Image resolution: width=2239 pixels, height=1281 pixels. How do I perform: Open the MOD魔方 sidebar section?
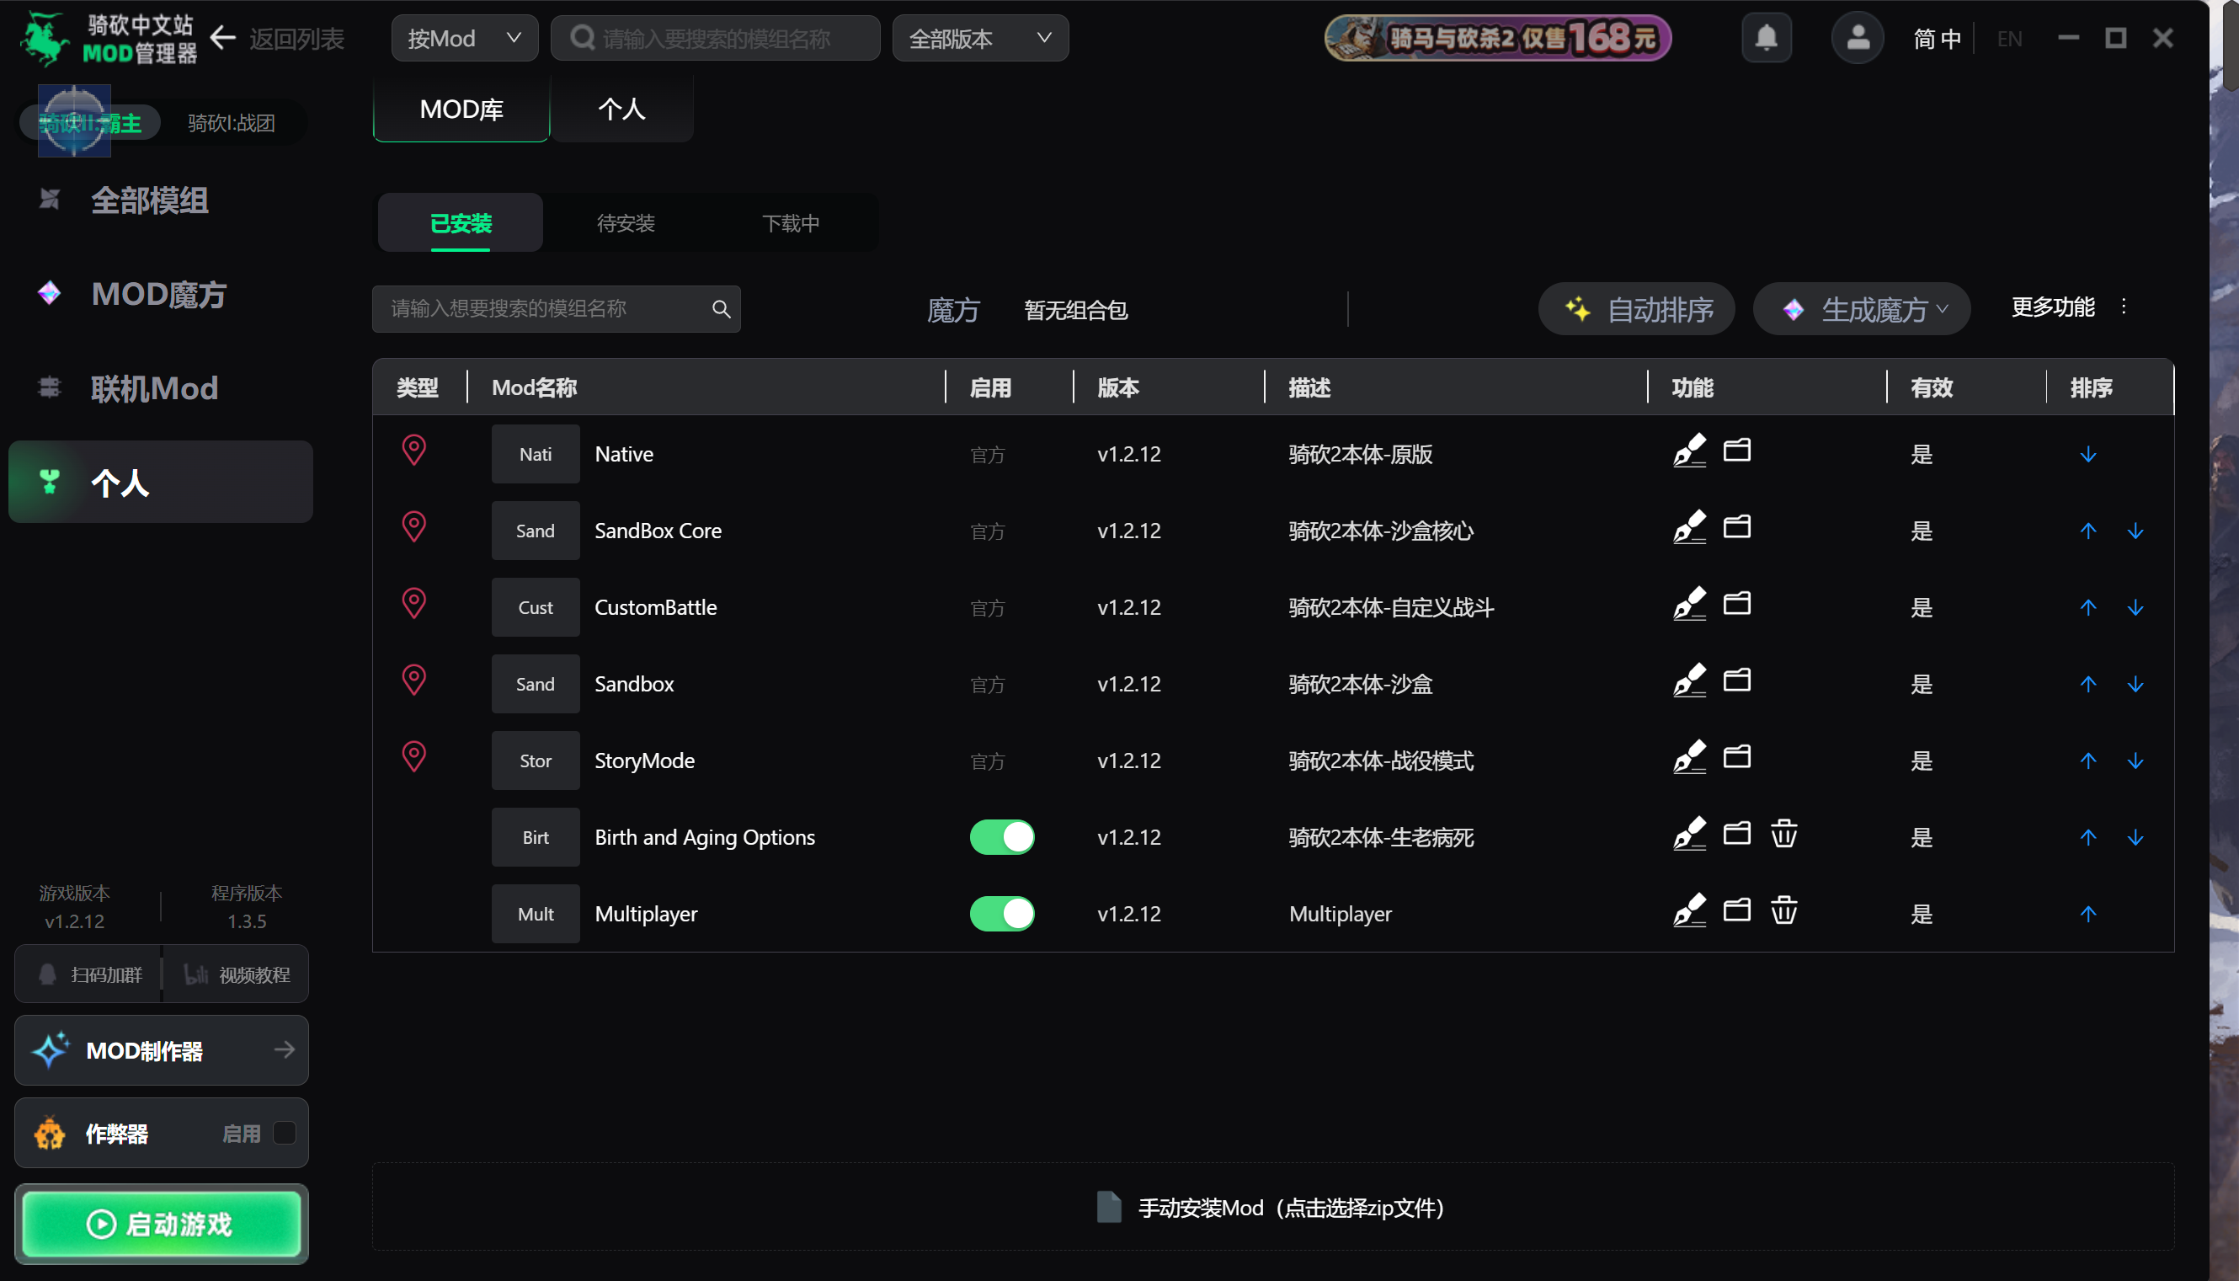click(x=51, y=294)
